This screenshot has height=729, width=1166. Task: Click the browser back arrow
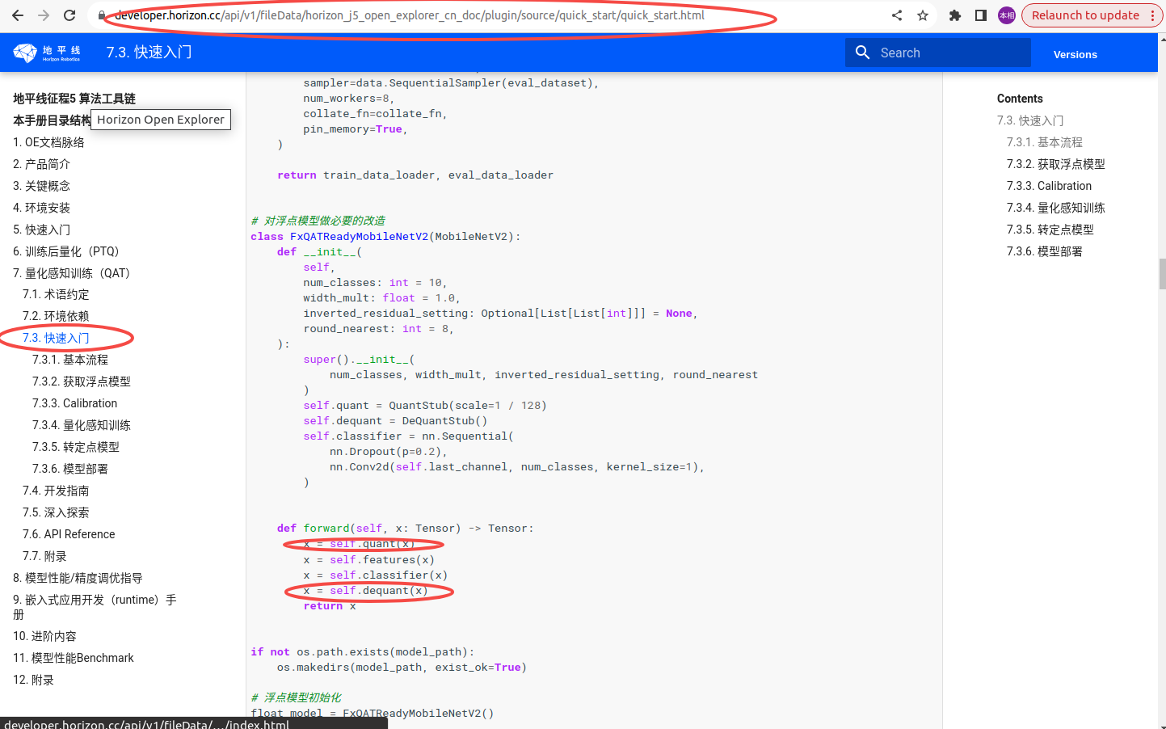(18, 15)
